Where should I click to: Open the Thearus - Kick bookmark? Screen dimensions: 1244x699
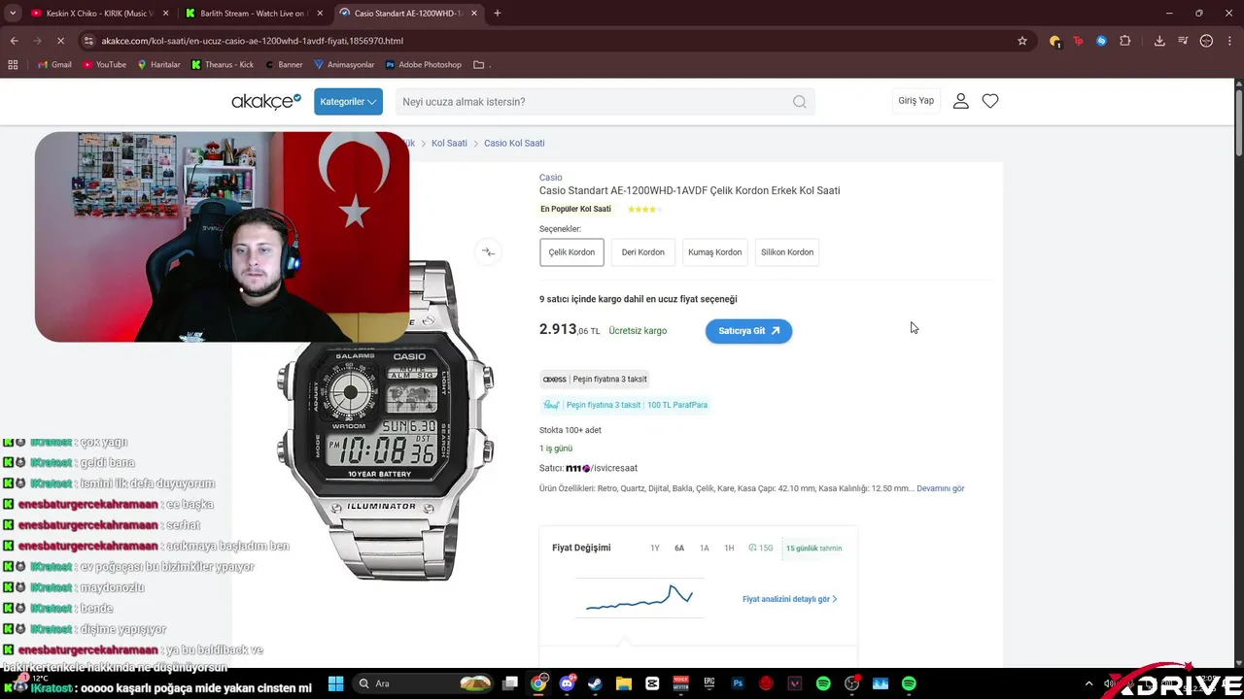tap(223, 65)
